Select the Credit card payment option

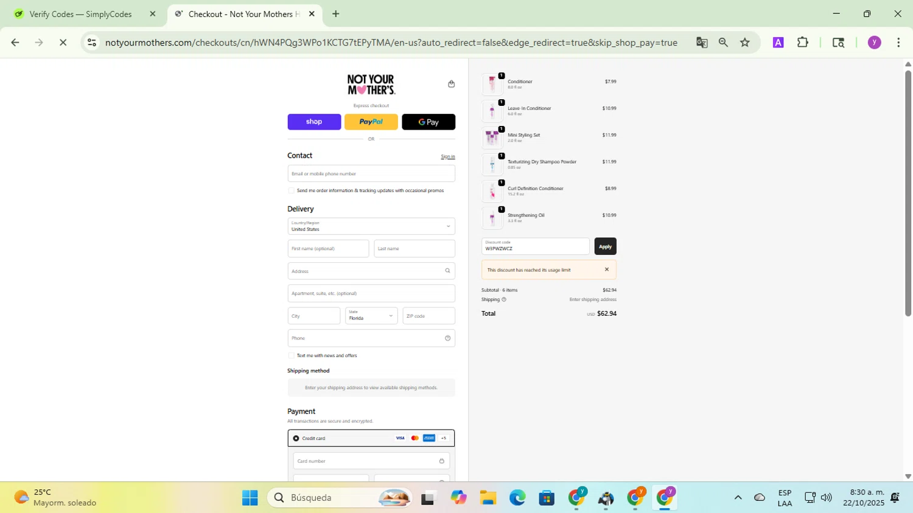[x=296, y=438]
